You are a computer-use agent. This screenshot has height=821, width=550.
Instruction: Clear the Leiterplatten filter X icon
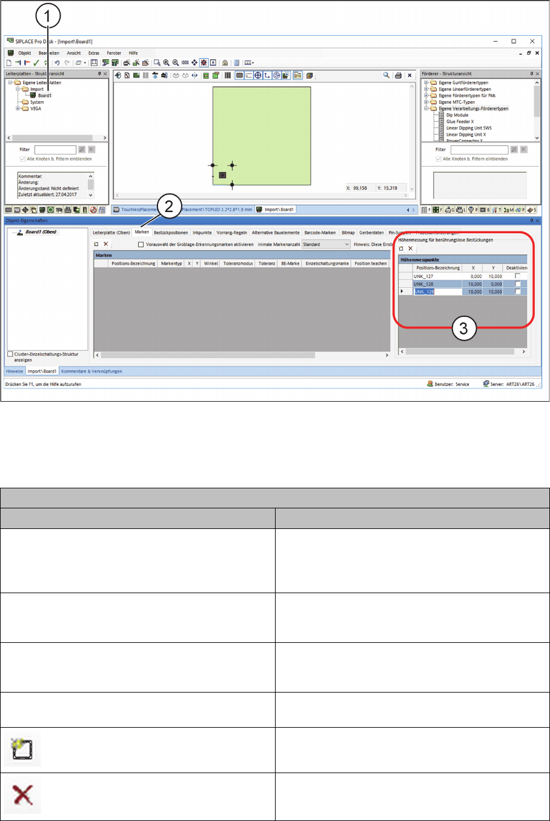tap(91, 149)
